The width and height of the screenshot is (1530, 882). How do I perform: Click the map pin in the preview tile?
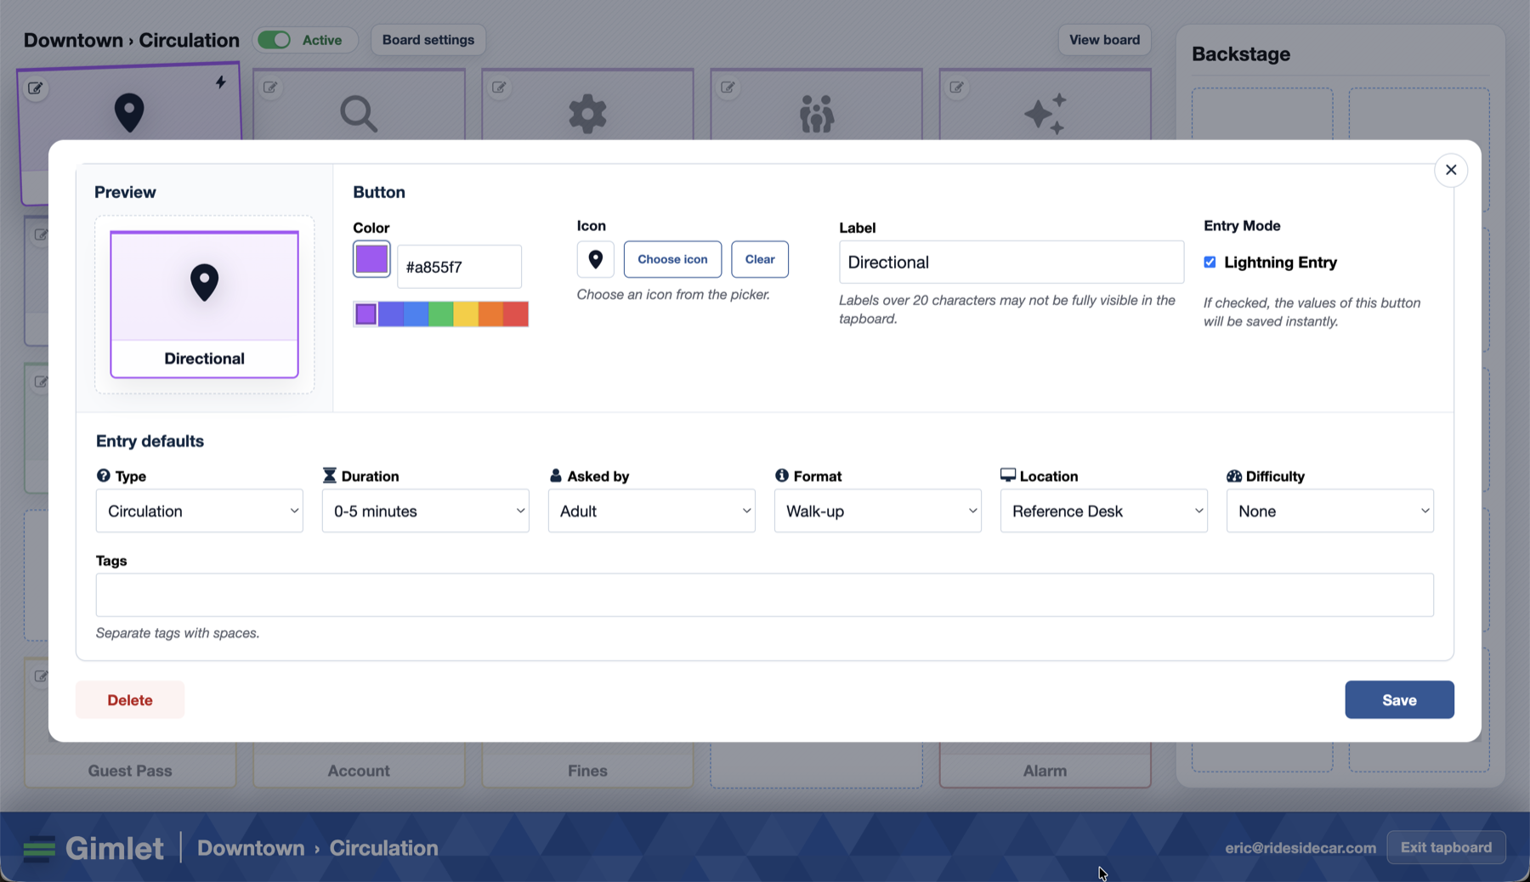click(x=204, y=282)
